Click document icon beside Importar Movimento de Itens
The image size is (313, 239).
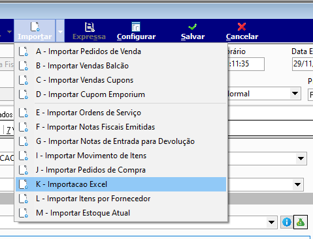pos(24,156)
